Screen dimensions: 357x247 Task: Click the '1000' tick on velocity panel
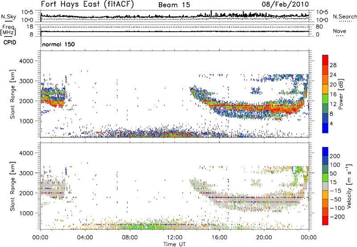[x=26, y=213]
